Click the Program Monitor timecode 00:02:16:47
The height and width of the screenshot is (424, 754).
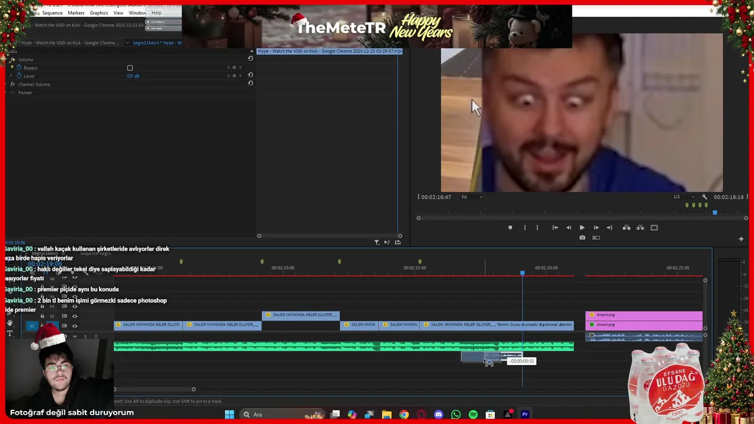click(x=436, y=197)
